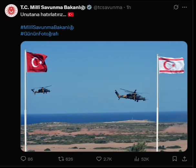The height and width of the screenshot is (168, 196).
Task: Click the 52K views count
Action: tap(145, 159)
